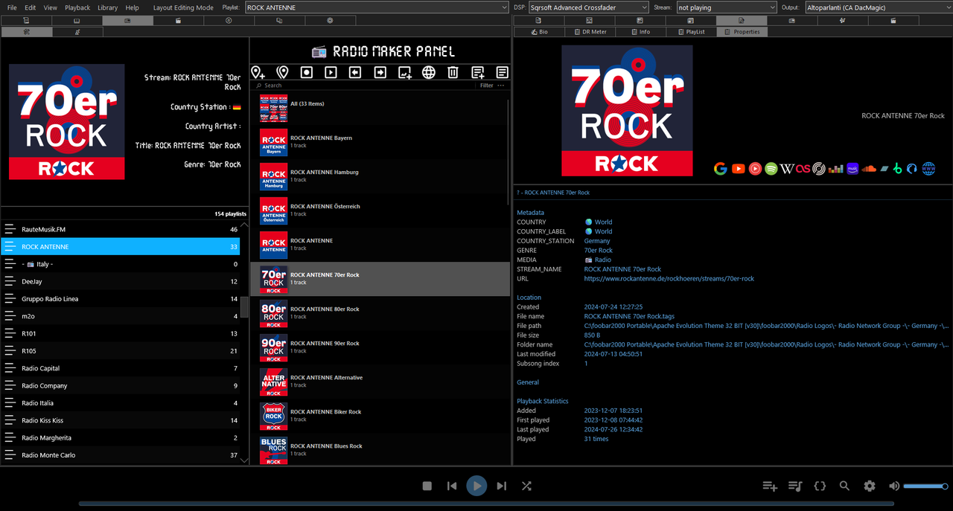Toggle shuffle playback mode
Image resolution: width=953 pixels, height=511 pixels.
[x=526, y=486]
